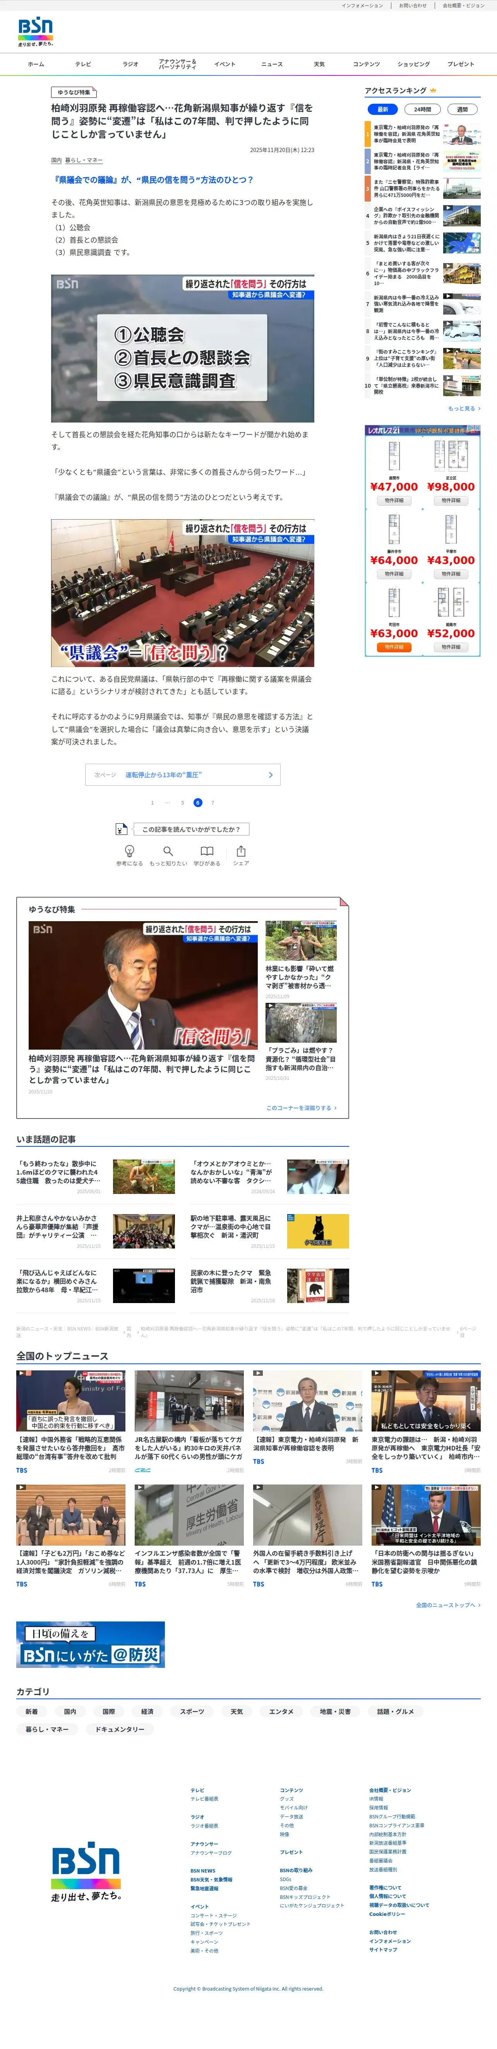This screenshot has height=2049, width=497.
Task: Click the 学びがある book reaction icon
Action: click(x=207, y=851)
